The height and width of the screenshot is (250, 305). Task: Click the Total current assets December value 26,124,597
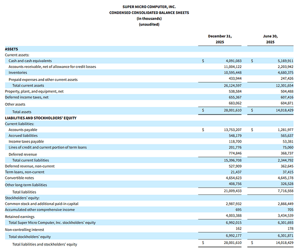232,85
